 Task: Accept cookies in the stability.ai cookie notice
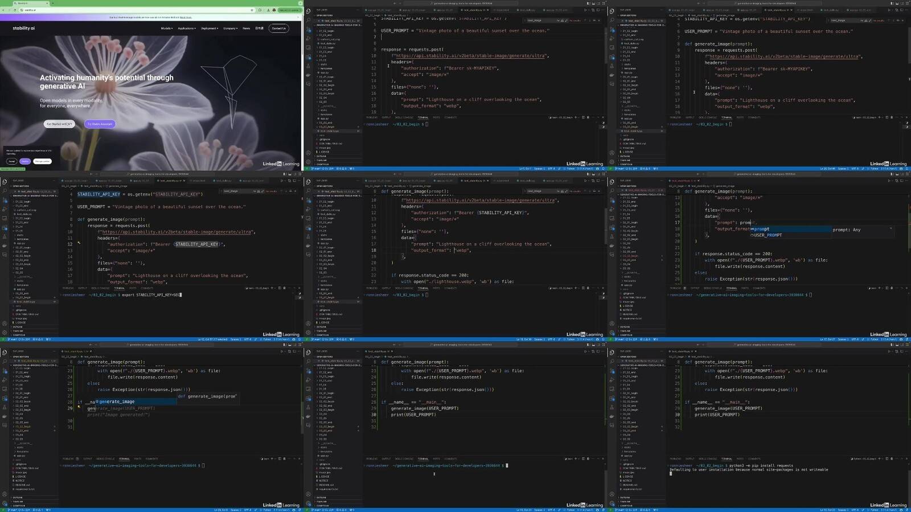click(x=11, y=161)
